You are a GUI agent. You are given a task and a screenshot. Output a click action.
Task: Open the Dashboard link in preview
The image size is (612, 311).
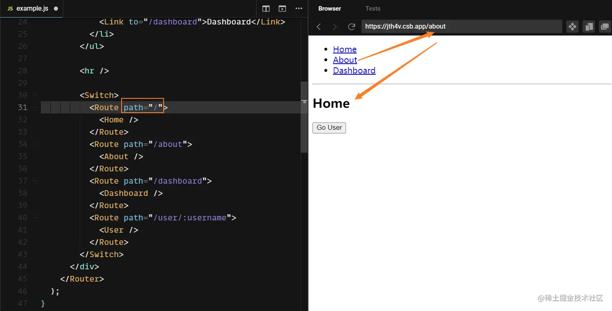pyautogui.click(x=354, y=71)
